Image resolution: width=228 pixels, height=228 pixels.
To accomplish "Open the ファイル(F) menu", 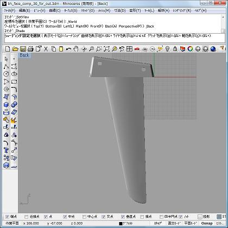I will pos(10,10).
